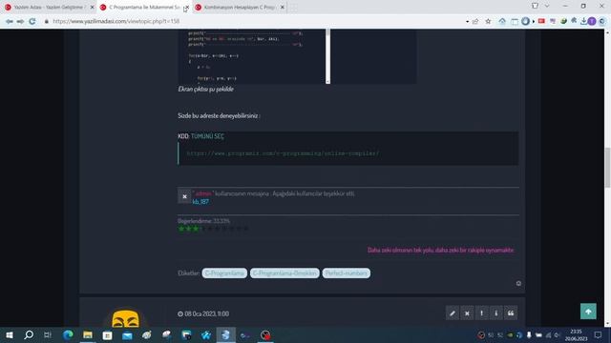Viewport: 611px width, 343px height.
Task: Click the small circle icon below the tags
Action: coord(518,284)
